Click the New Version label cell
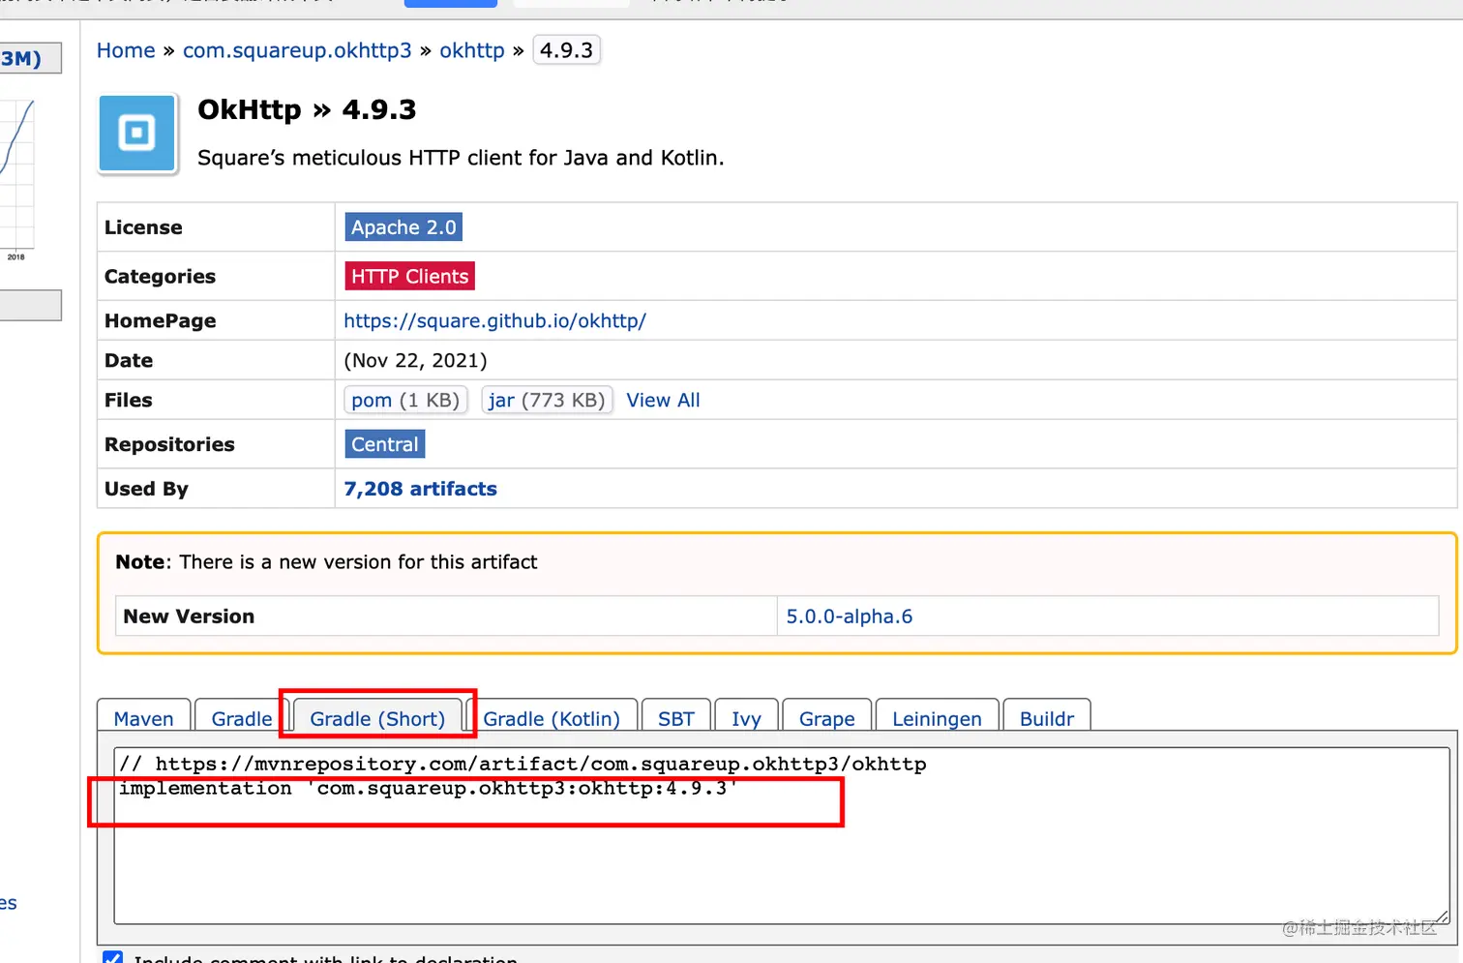The image size is (1463, 963). [x=446, y=617]
